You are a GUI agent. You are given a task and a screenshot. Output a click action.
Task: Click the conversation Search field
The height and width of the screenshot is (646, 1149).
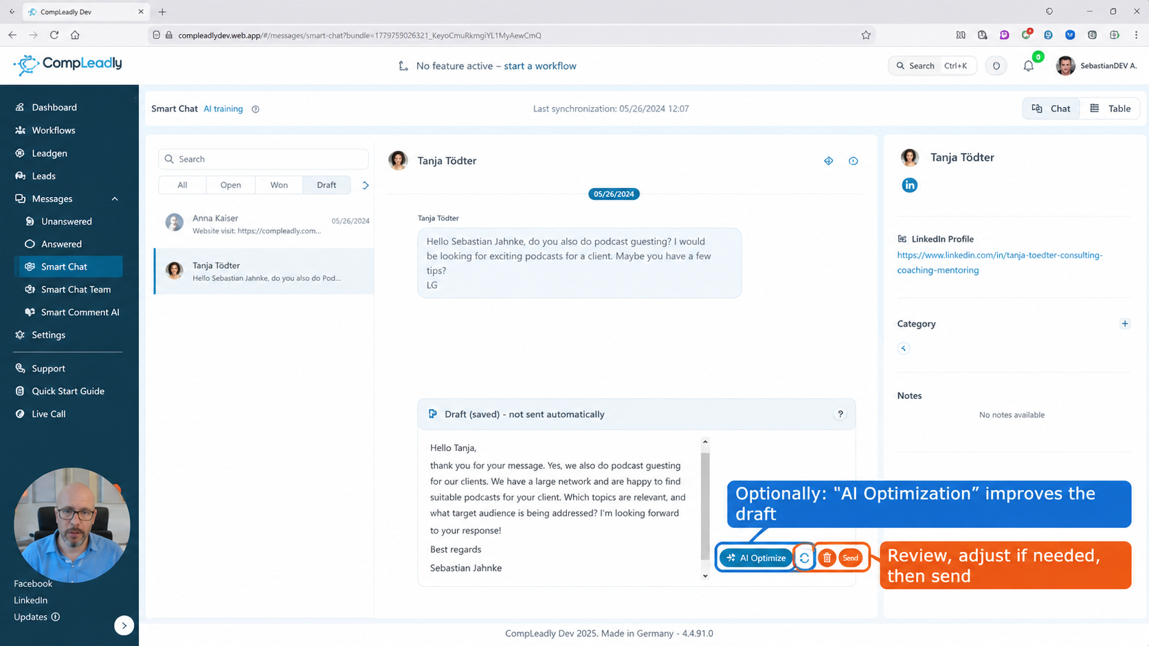tap(263, 159)
